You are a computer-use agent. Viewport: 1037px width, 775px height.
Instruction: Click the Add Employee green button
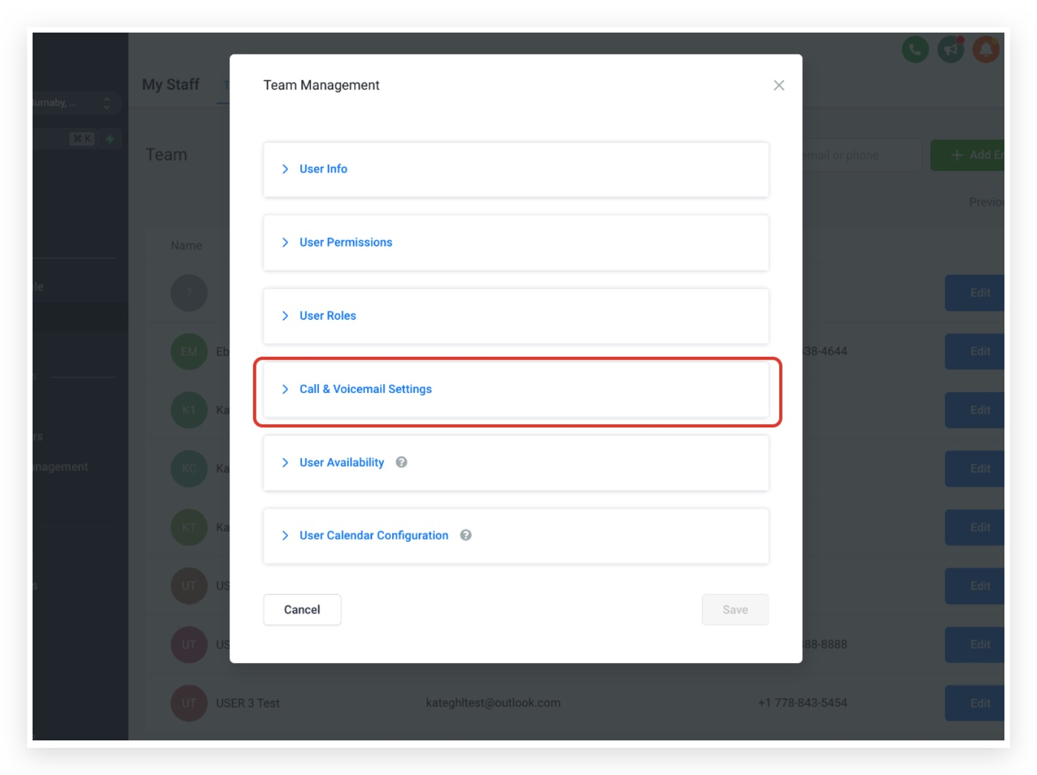(x=968, y=155)
